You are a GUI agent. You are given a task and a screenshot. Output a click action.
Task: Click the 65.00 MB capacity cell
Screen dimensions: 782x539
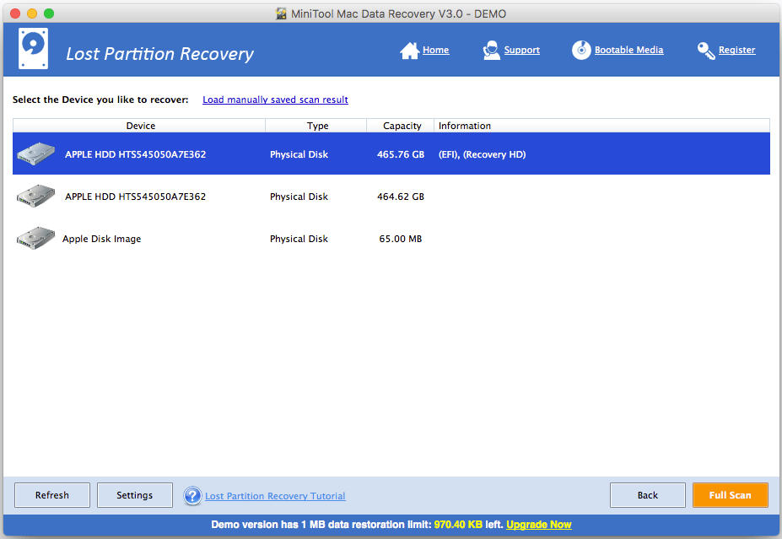click(x=401, y=239)
